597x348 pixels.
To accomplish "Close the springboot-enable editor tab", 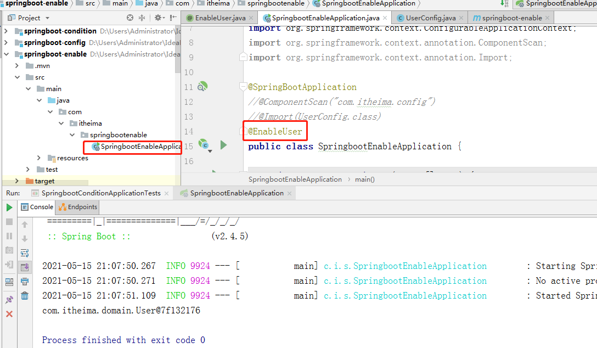I will pyautogui.click(x=548, y=18).
